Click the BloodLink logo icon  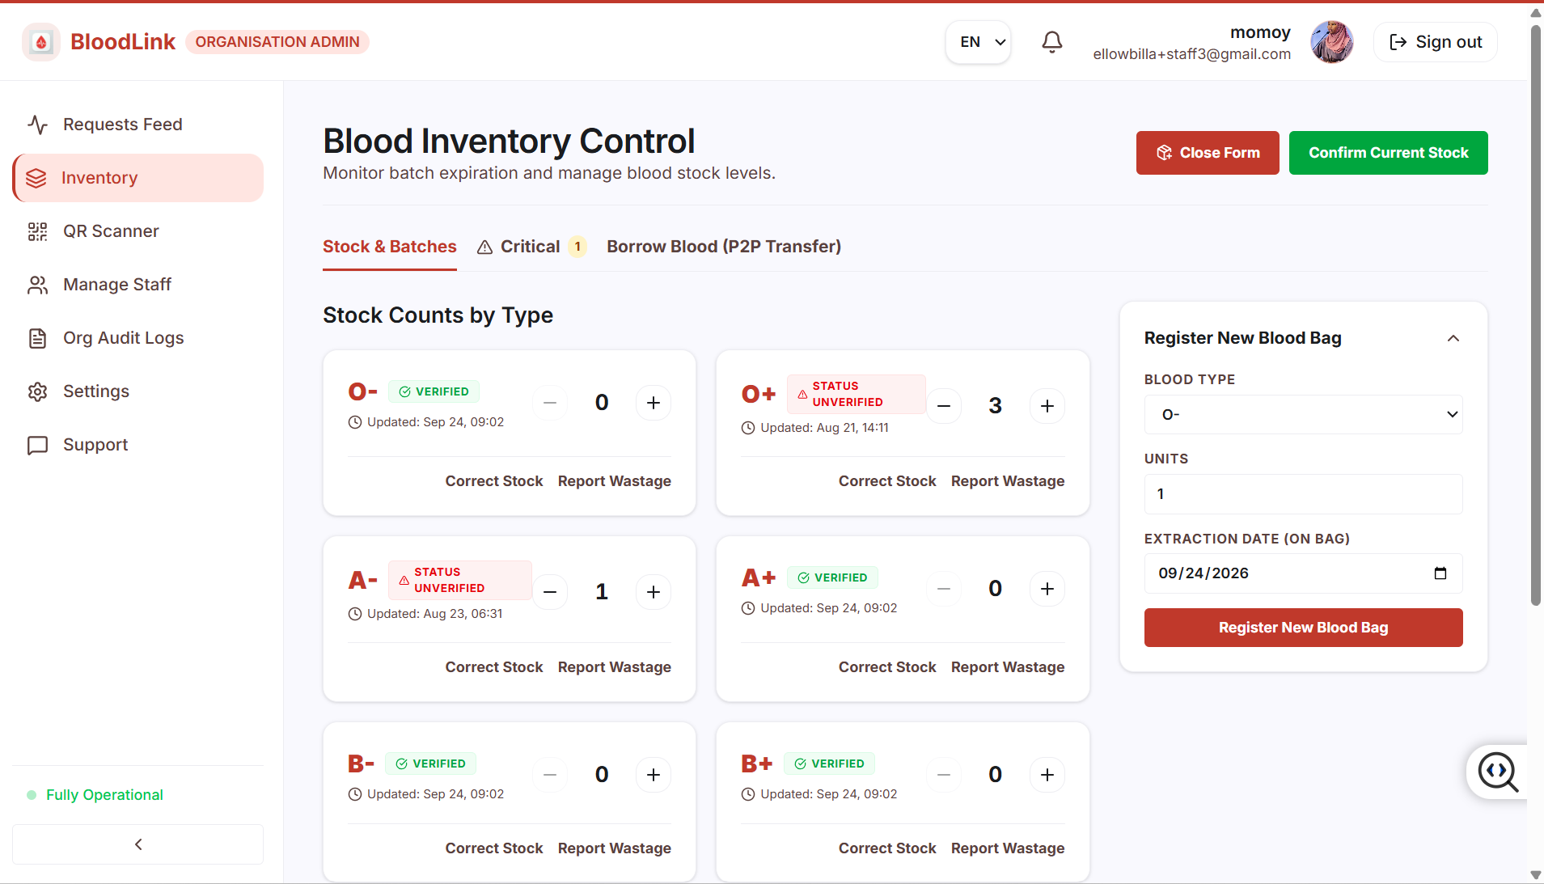pos(41,42)
